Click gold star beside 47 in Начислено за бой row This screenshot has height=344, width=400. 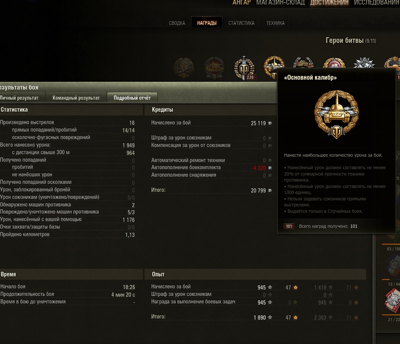295,288
